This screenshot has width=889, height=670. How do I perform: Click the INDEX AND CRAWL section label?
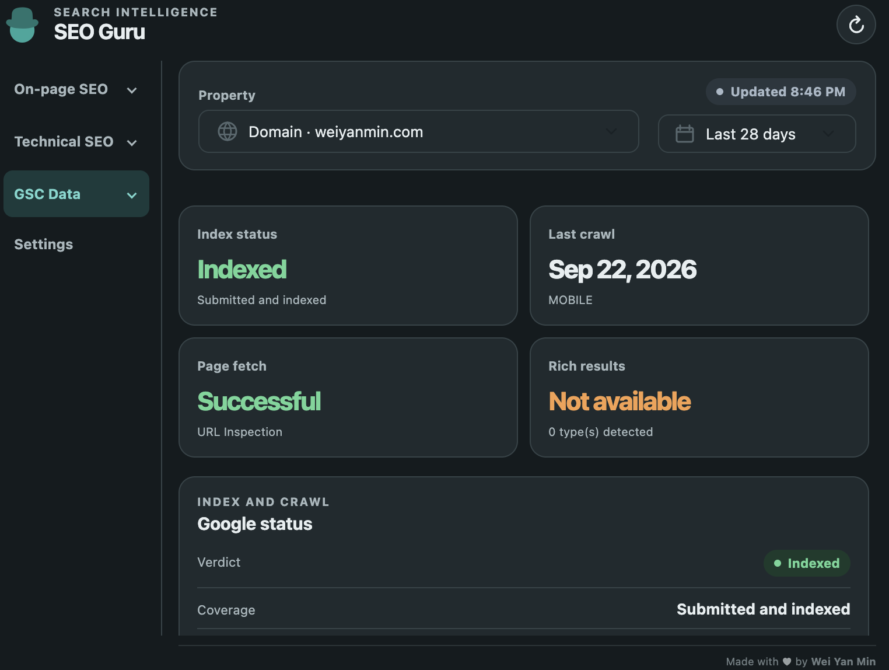click(263, 502)
